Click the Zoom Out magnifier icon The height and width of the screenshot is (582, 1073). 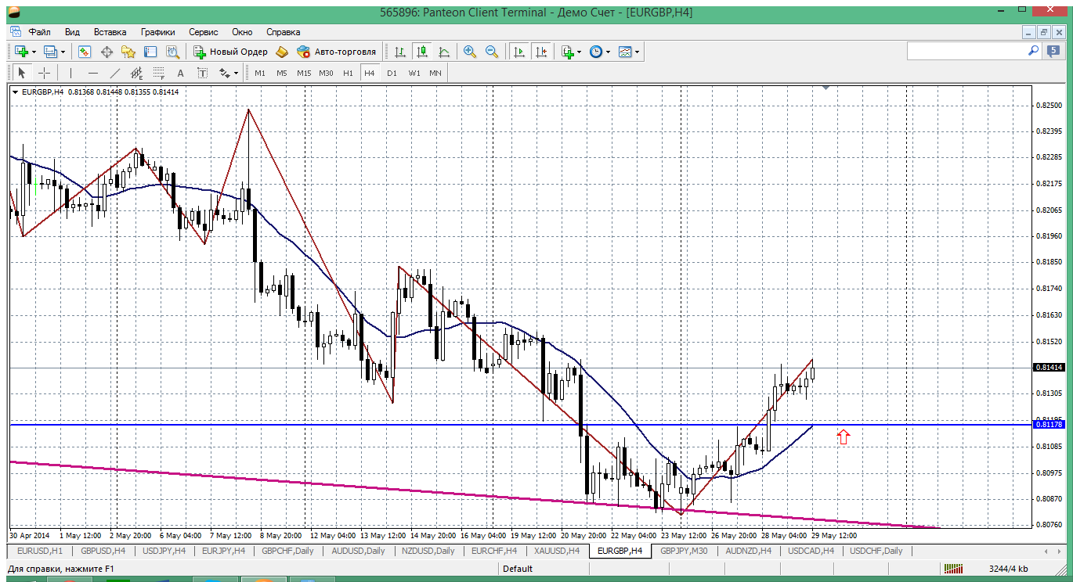pos(492,52)
